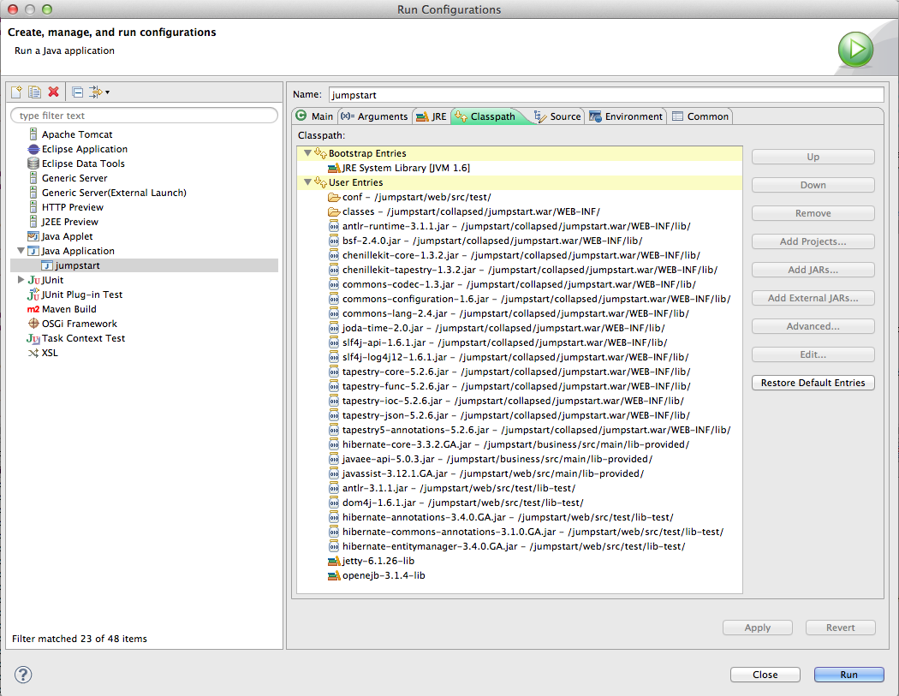Collapse User Entries section
The image size is (899, 696).
click(x=307, y=182)
